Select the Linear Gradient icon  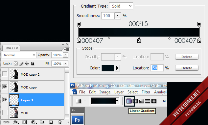click(129, 101)
